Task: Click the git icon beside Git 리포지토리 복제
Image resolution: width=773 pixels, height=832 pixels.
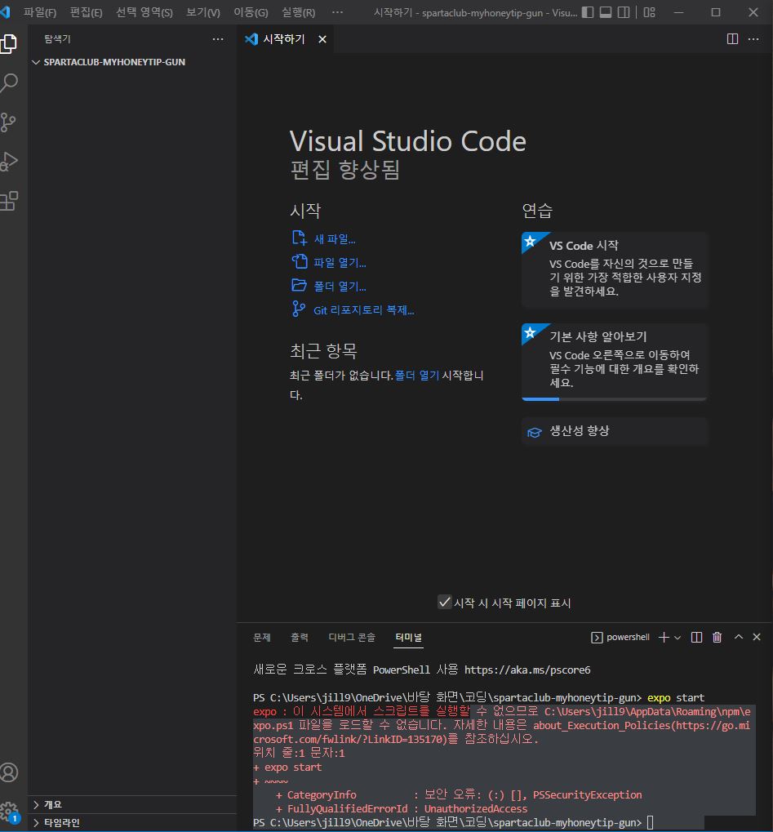Action: 299,309
